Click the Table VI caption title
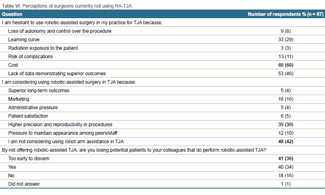Viewport: 325px width, 195px height. point(67,6)
